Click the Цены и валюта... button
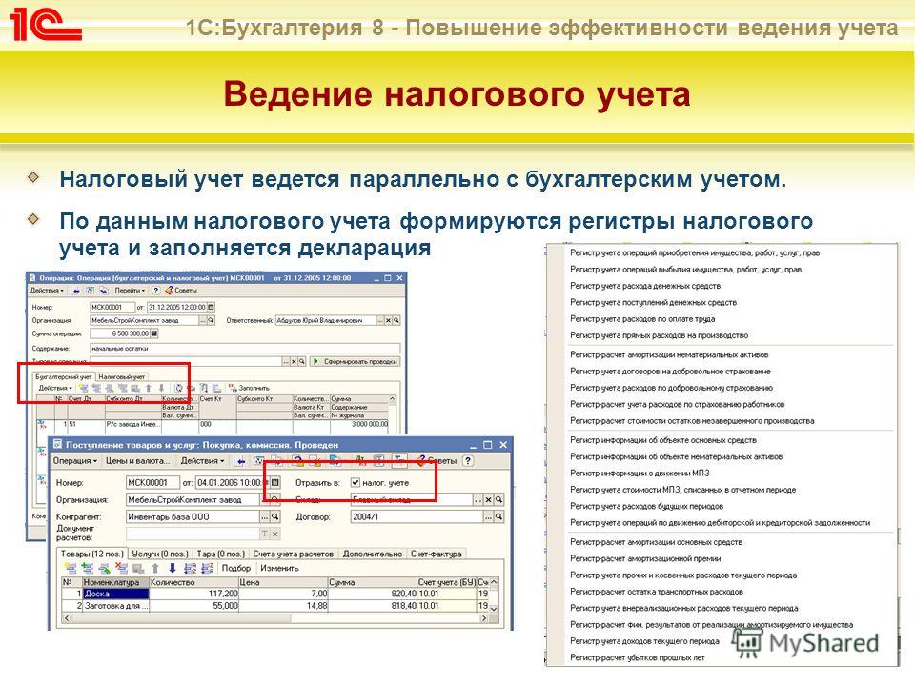This screenshot has height=686, width=915. tap(137, 461)
